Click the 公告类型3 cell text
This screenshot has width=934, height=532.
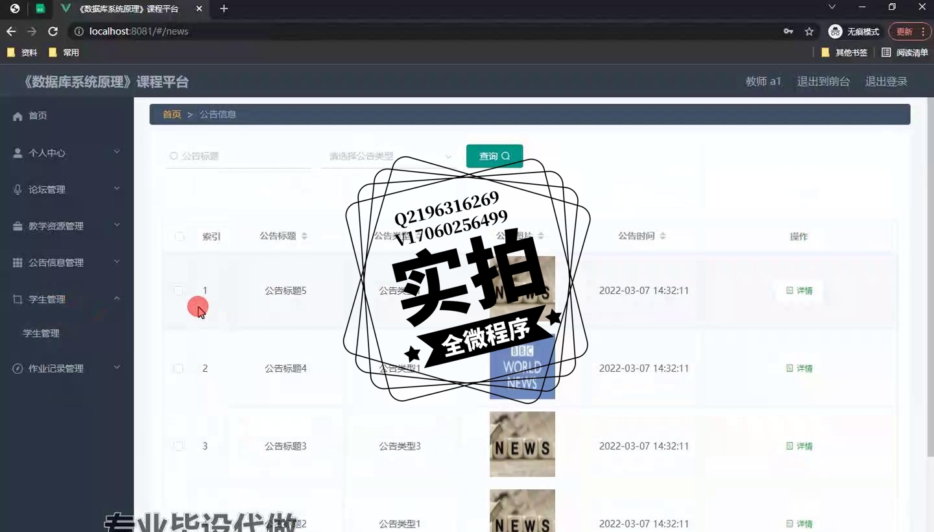click(400, 446)
